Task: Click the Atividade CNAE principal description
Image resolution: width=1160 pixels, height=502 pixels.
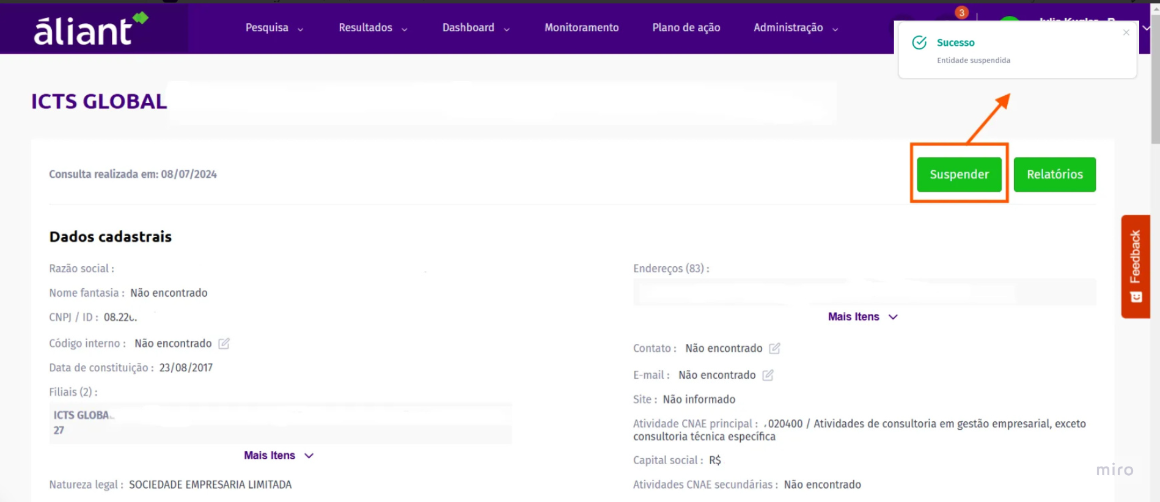Action: coord(859,430)
